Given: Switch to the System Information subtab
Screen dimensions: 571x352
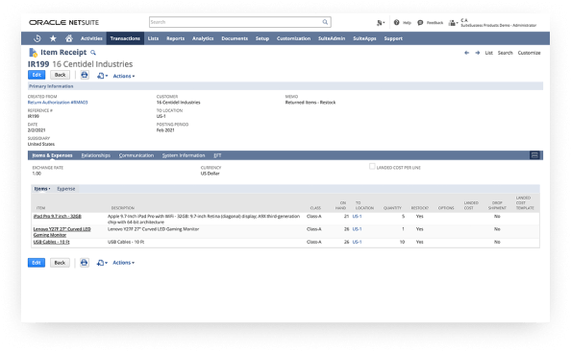Looking at the screenshot, I should click(184, 155).
